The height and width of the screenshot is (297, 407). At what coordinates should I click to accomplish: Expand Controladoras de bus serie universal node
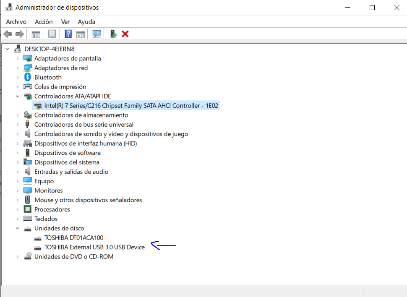pos(17,124)
